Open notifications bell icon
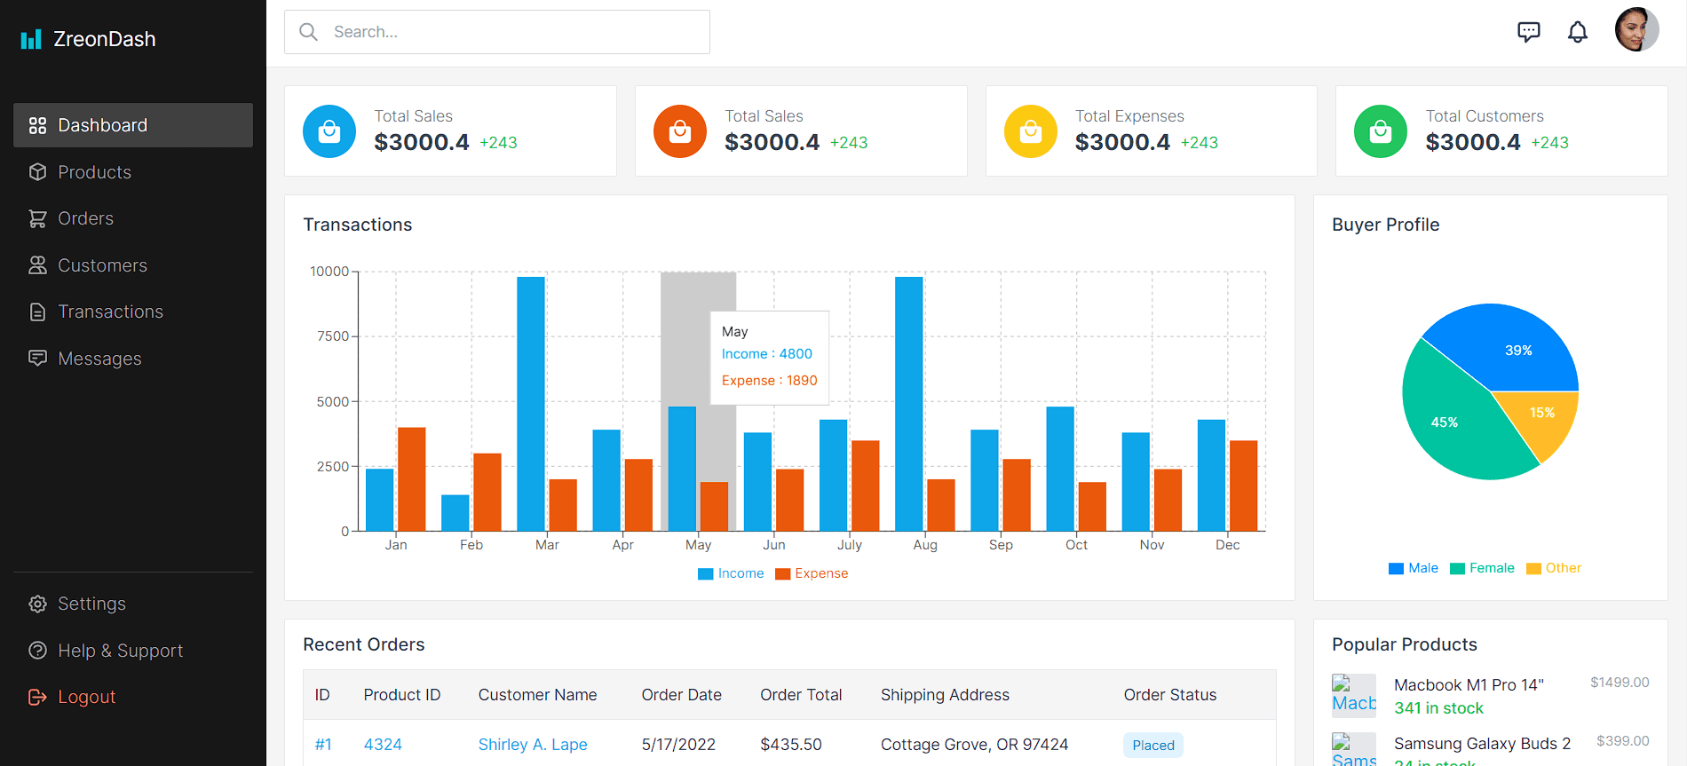 click(x=1577, y=32)
